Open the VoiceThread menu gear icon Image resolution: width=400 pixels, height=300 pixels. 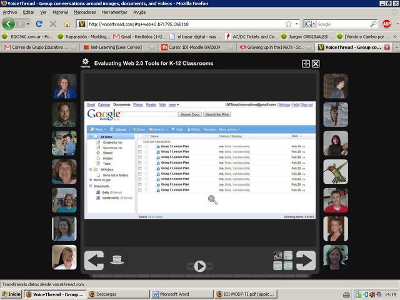(85, 62)
